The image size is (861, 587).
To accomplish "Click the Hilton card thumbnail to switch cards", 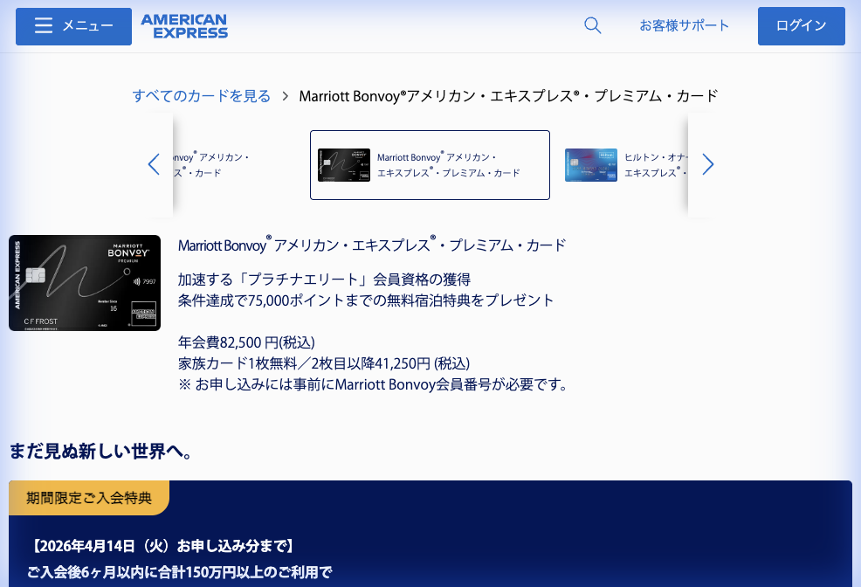I will tap(590, 164).
